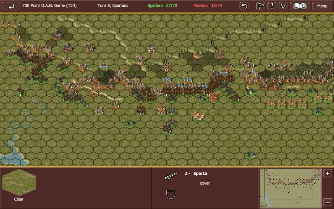Image resolution: width=334 pixels, height=209 pixels.
Task: Click the "Clear" terrain label
Action: pyautogui.click(x=19, y=199)
